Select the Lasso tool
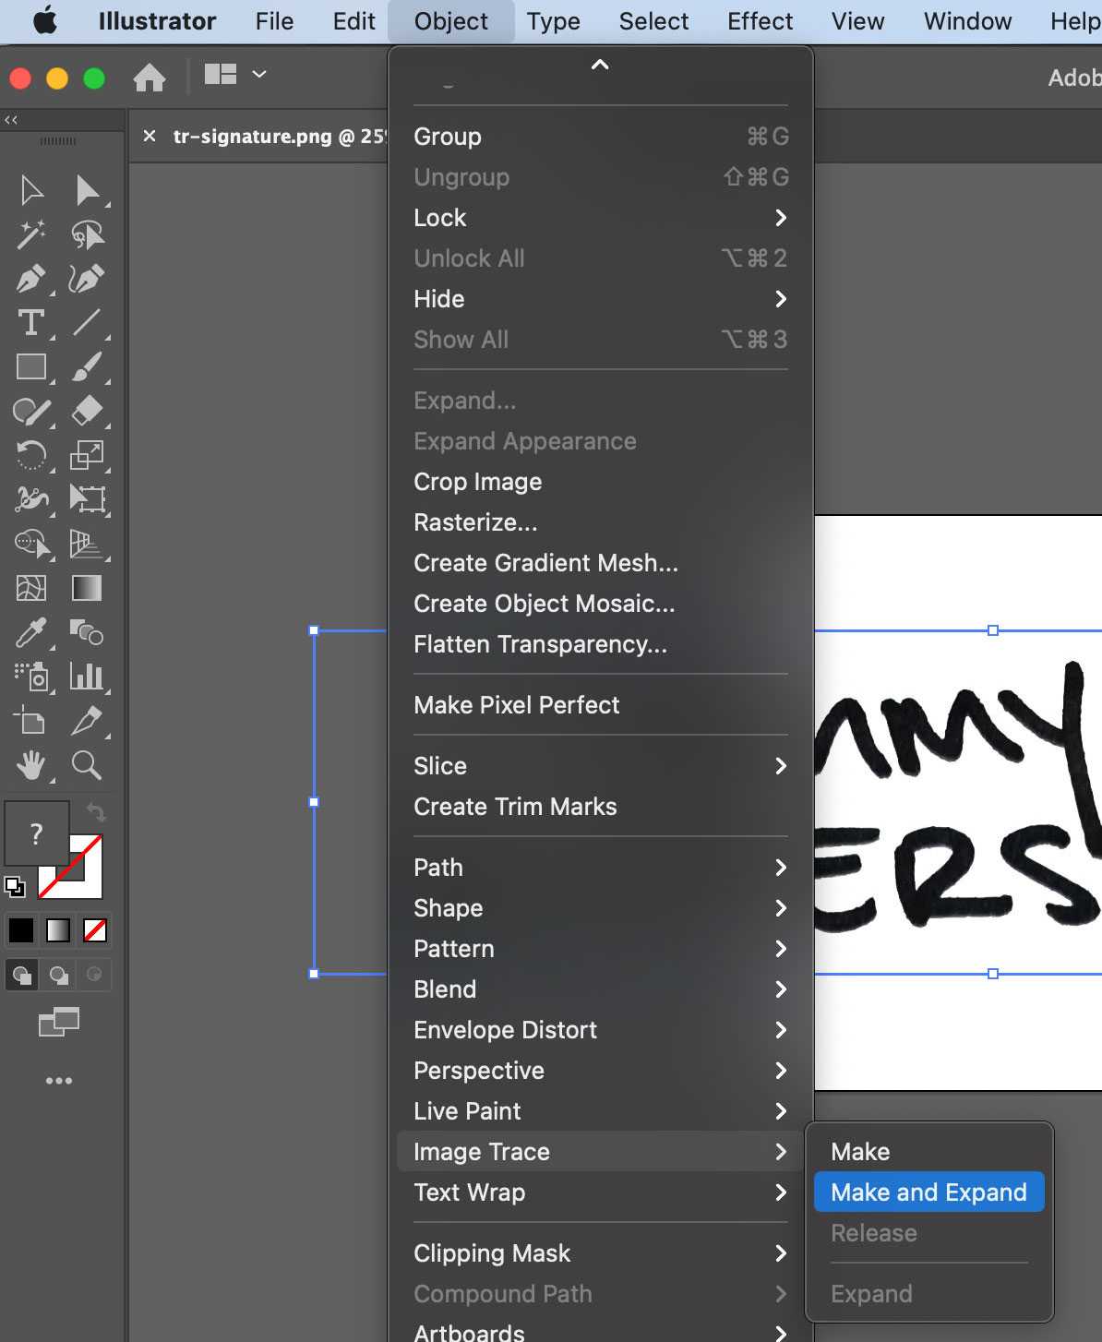Screen dimensions: 1102x1342 pos(88,234)
